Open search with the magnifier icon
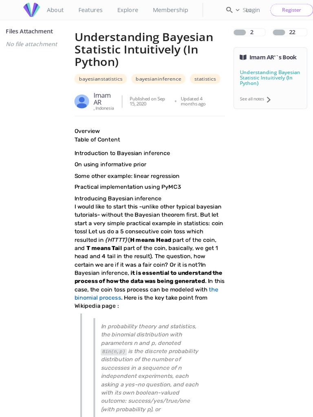This screenshot has height=417, width=313. [x=229, y=10]
